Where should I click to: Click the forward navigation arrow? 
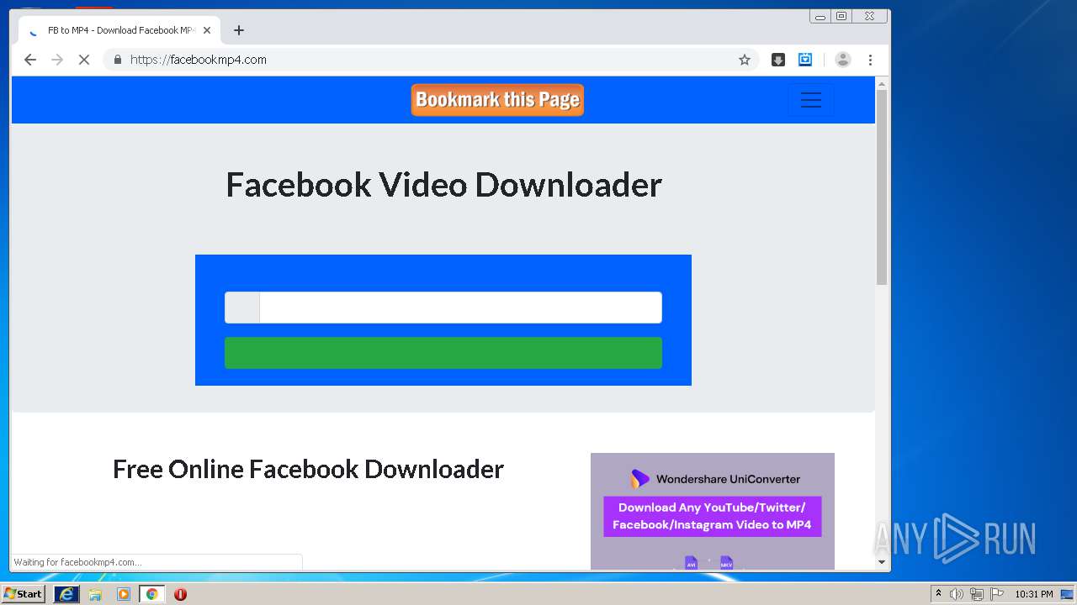tap(57, 60)
